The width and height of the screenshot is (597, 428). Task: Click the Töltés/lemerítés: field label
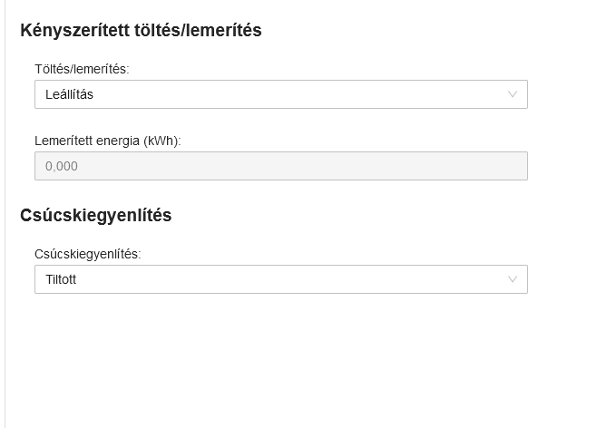coord(82,69)
